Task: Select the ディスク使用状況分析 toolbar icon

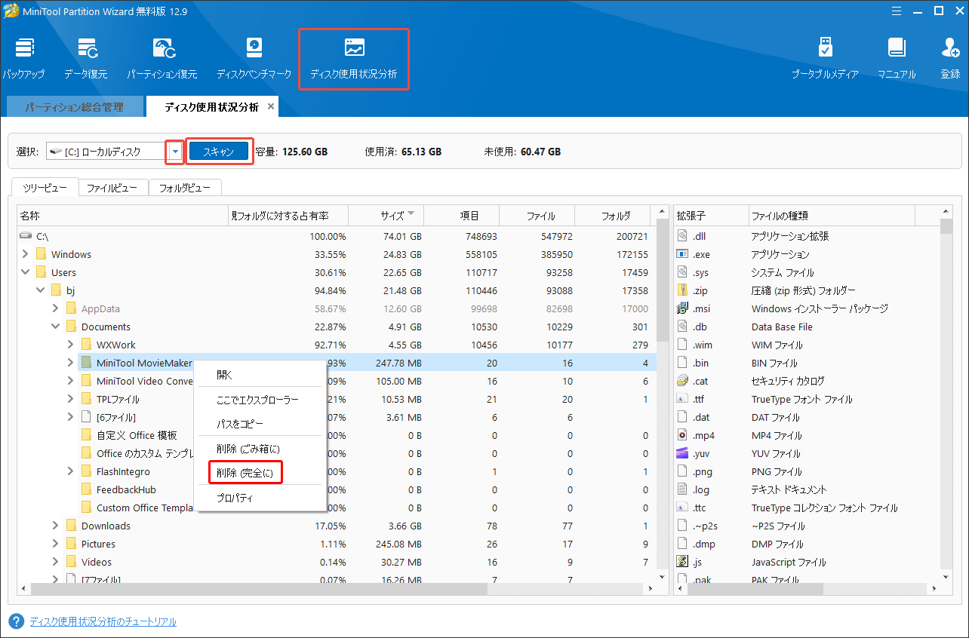Action: coord(353,50)
